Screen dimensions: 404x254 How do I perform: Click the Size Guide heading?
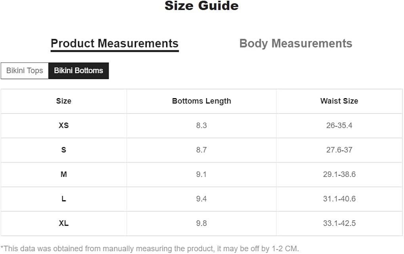pos(201,6)
